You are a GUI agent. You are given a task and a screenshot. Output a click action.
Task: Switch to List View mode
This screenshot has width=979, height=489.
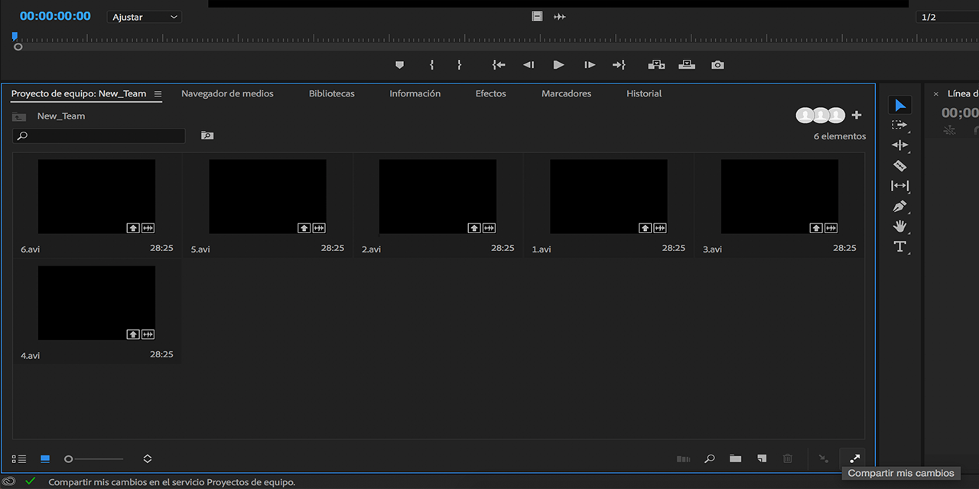(19, 458)
